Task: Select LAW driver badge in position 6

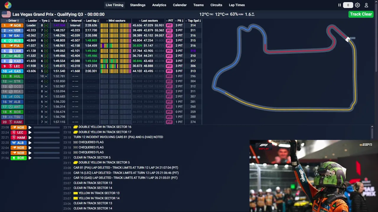Action: click(x=12, y=51)
